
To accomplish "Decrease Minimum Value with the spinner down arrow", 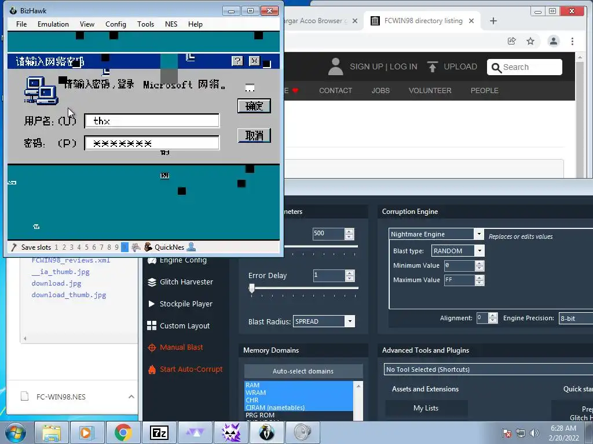I will (x=479, y=268).
